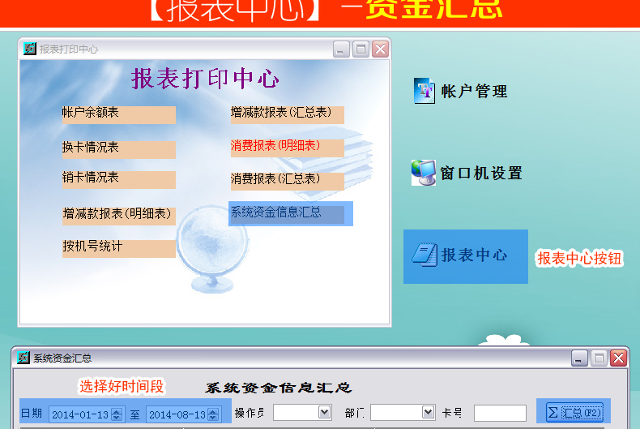
Task: Select 系统资金信息汇总 highlighted entry
Action: pos(287,213)
